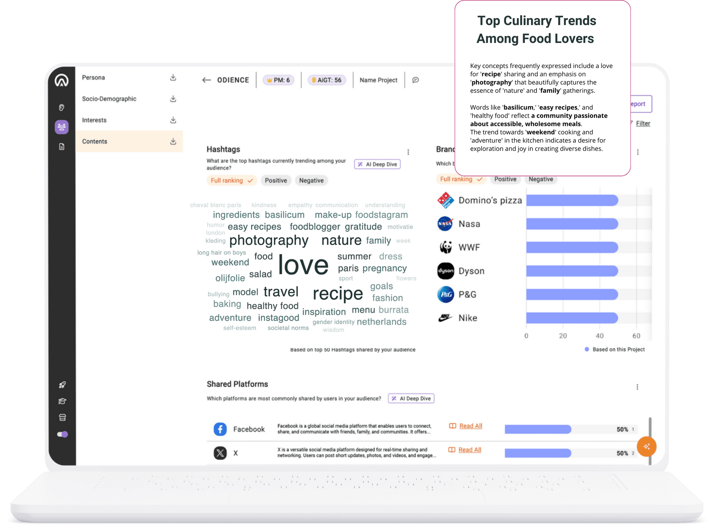
Task: Click 'easy recipes' in hashtag cloud
Action: pos(254,227)
